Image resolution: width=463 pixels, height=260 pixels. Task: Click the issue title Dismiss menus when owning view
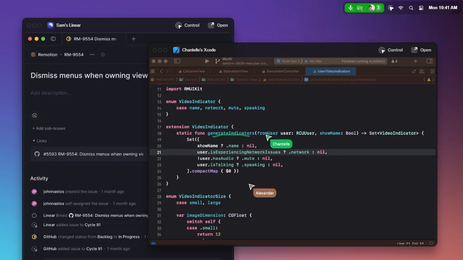click(89, 75)
